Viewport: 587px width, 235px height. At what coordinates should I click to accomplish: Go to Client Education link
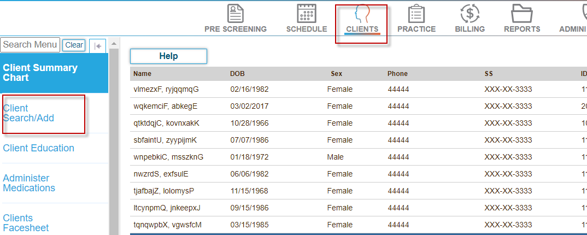tap(38, 148)
